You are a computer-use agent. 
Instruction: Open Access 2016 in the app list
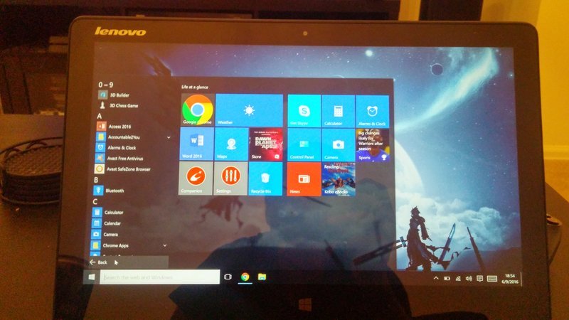[114, 127]
